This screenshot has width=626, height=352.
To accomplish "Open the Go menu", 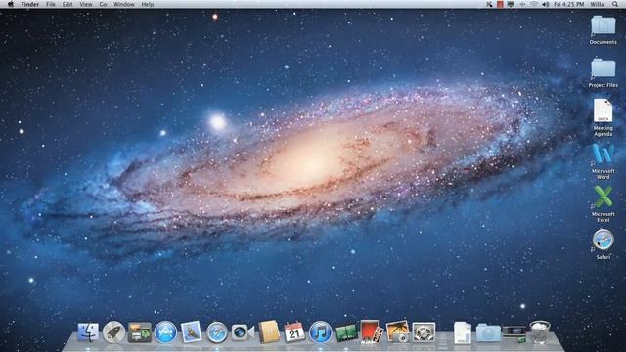I will tap(103, 4).
